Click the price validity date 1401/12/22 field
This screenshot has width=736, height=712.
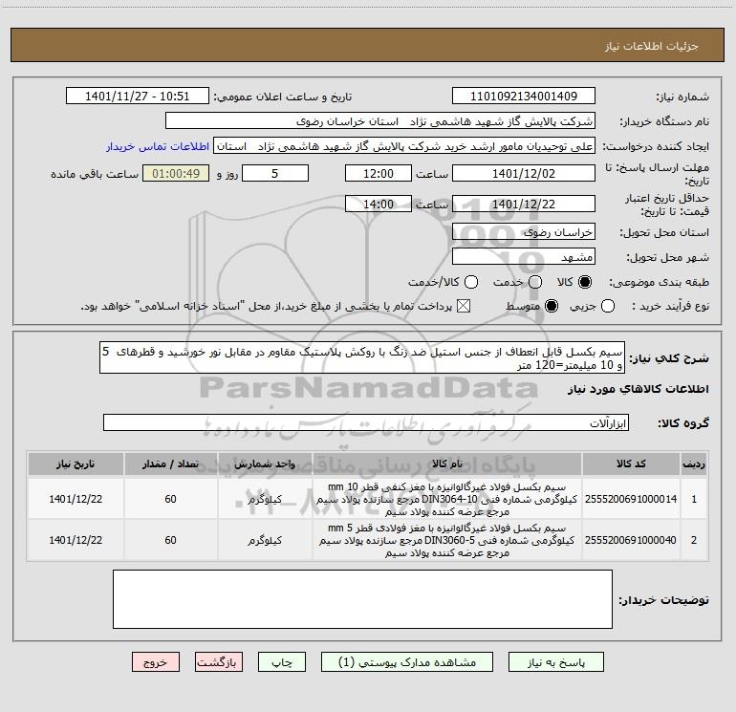pyautogui.click(x=524, y=204)
